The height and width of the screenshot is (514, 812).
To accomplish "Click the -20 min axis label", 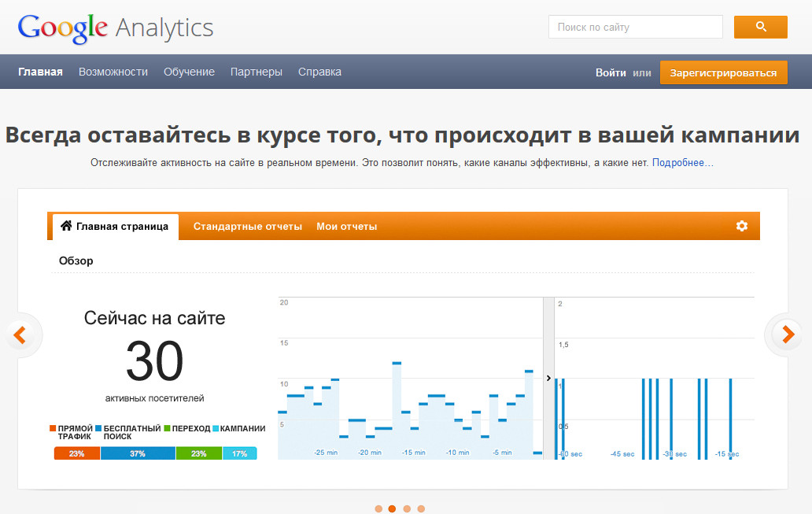I will (370, 453).
